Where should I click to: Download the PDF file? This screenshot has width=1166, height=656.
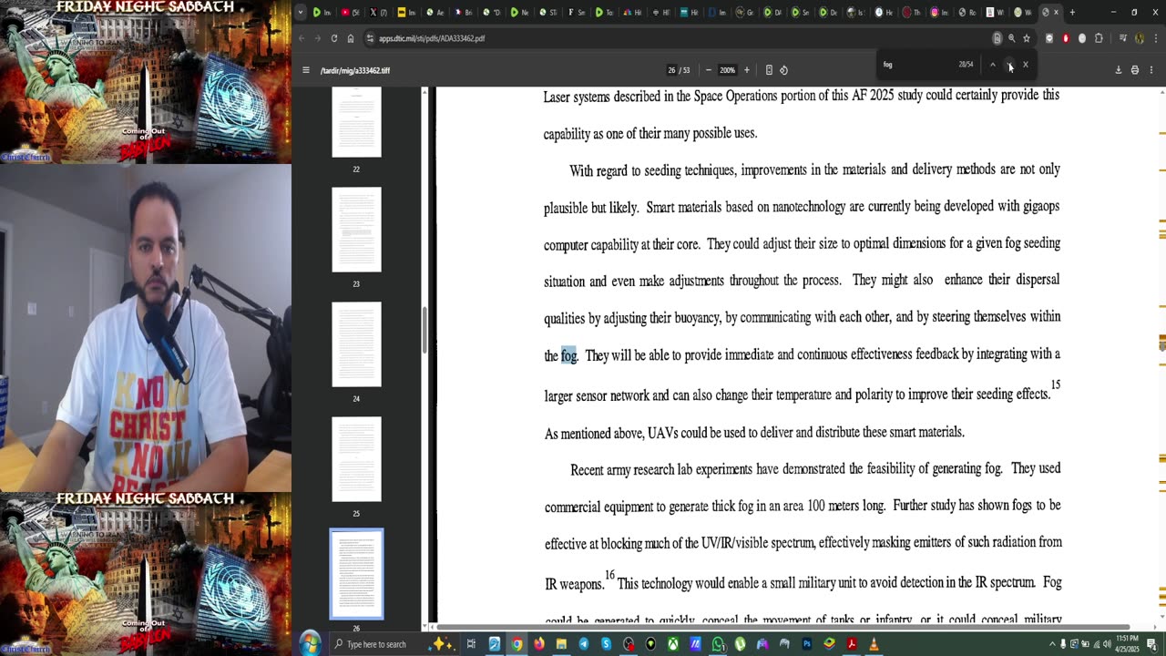(1118, 70)
